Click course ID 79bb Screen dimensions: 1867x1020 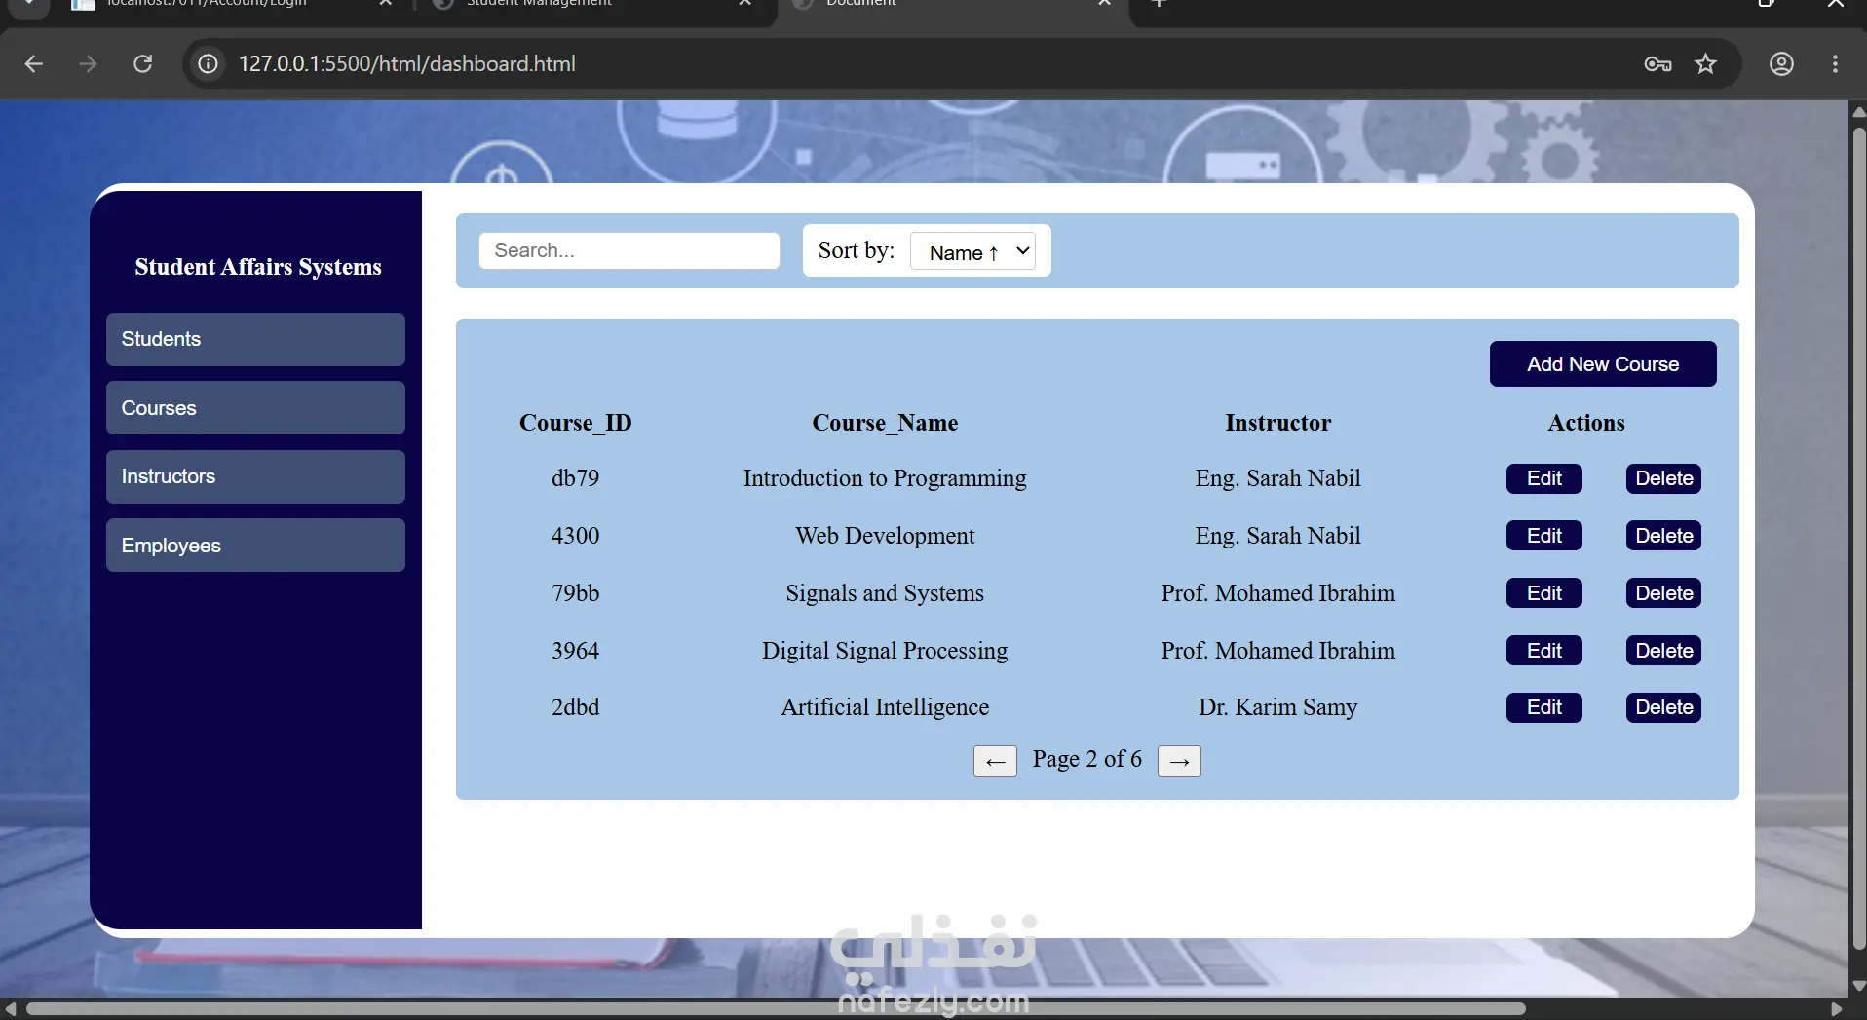click(576, 593)
